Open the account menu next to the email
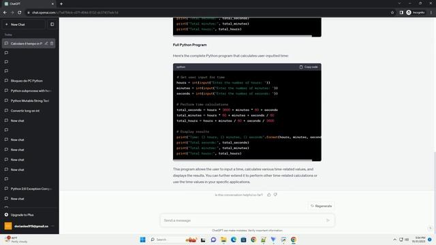The height and width of the screenshot is (245, 436). [x=52, y=226]
